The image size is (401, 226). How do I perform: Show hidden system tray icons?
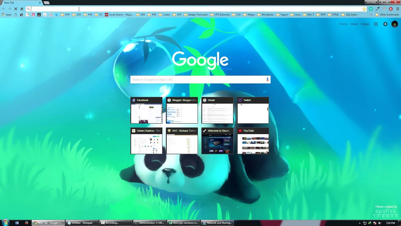click(360, 223)
